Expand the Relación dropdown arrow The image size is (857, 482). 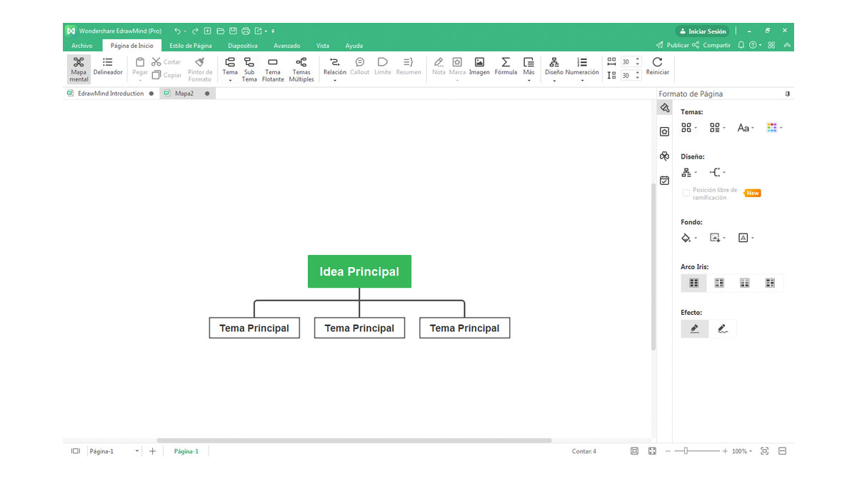coord(335,81)
